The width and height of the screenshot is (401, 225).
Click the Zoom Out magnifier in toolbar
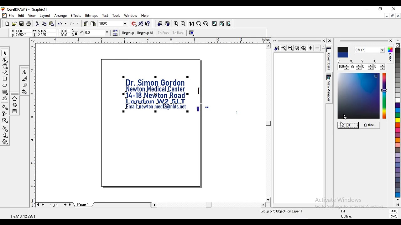click(x=183, y=24)
